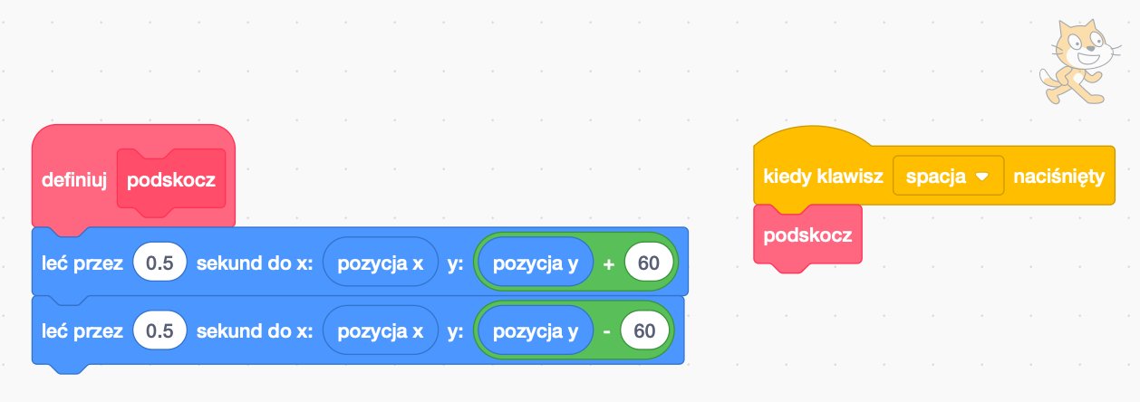
Task: Select 'pozycja y' inside the subtraction operator
Action: click(x=535, y=331)
